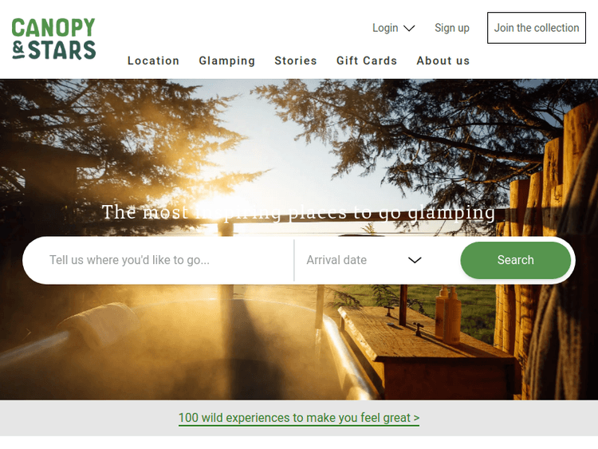
Task: Open the Location menu
Action: coord(153,61)
